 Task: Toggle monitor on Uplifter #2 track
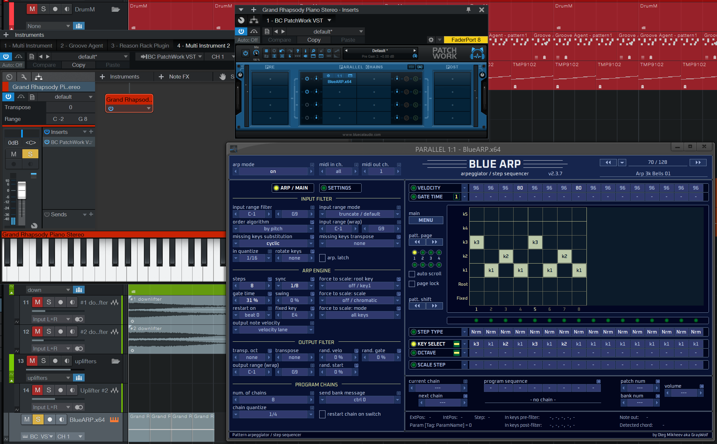coord(72,390)
